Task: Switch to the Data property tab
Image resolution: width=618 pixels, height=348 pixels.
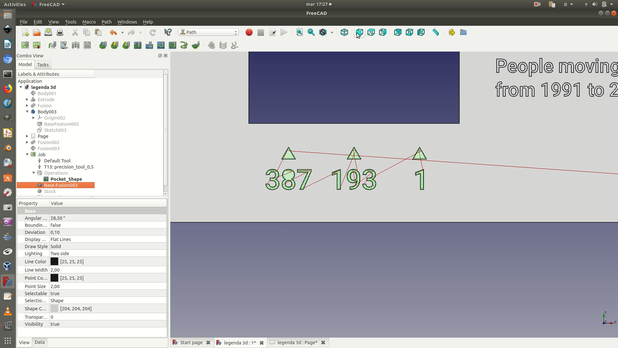Action: click(40, 342)
